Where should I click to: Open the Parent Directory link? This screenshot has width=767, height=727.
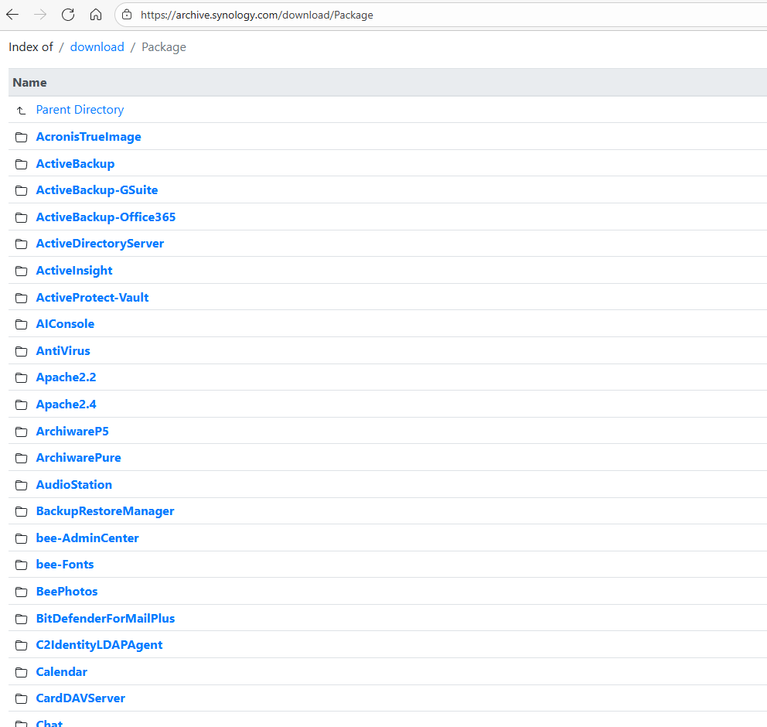pos(80,110)
